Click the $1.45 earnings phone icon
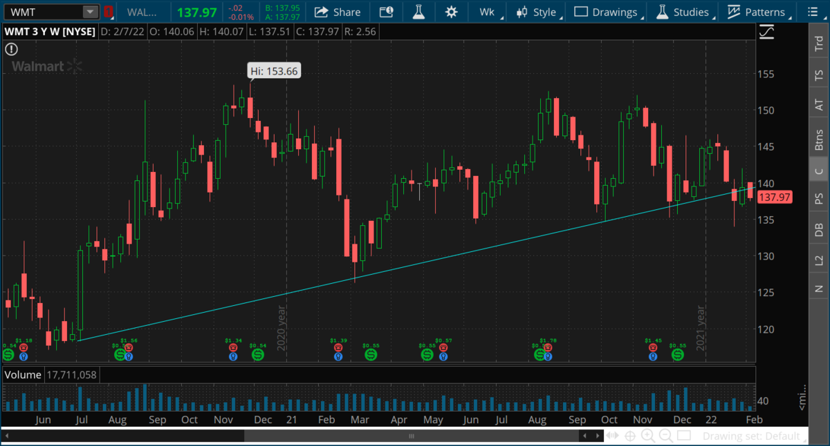This screenshot has height=446, width=830. [653, 348]
